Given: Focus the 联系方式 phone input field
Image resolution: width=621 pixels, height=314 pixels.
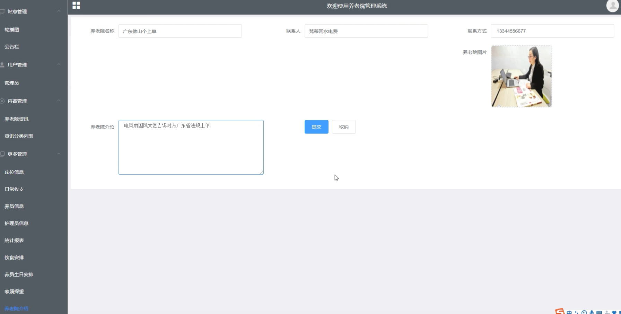Looking at the screenshot, I should 552,31.
